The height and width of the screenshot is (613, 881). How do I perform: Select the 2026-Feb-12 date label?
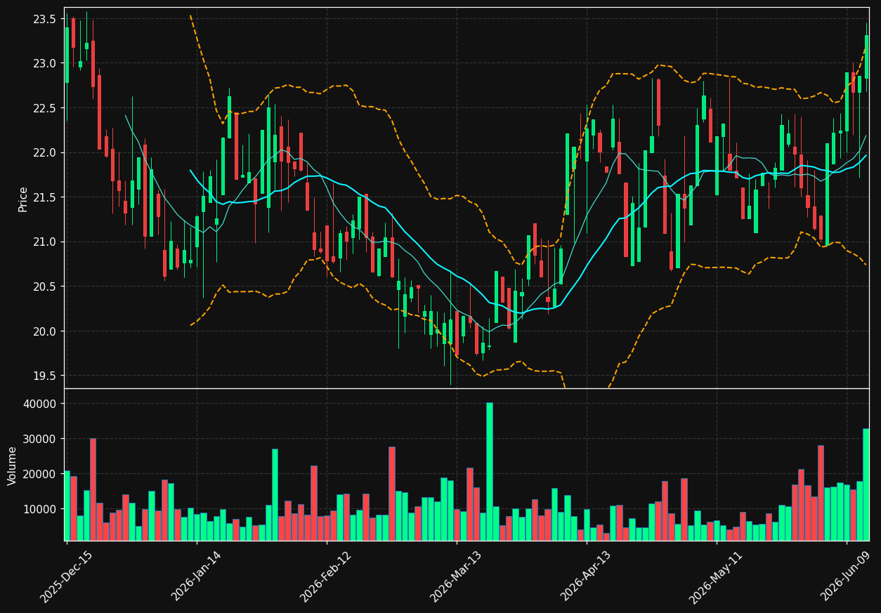(x=326, y=576)
